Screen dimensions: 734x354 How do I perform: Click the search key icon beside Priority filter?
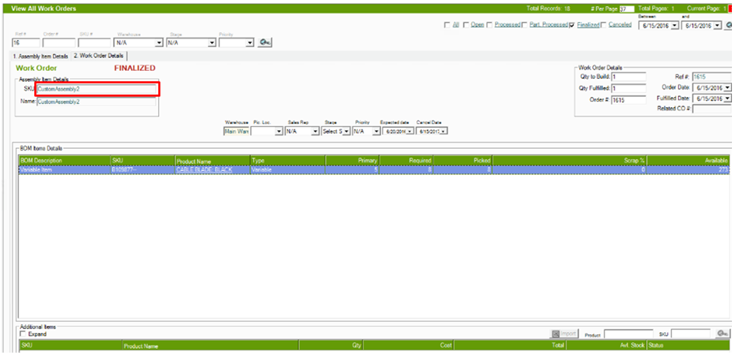coord(265,42)
